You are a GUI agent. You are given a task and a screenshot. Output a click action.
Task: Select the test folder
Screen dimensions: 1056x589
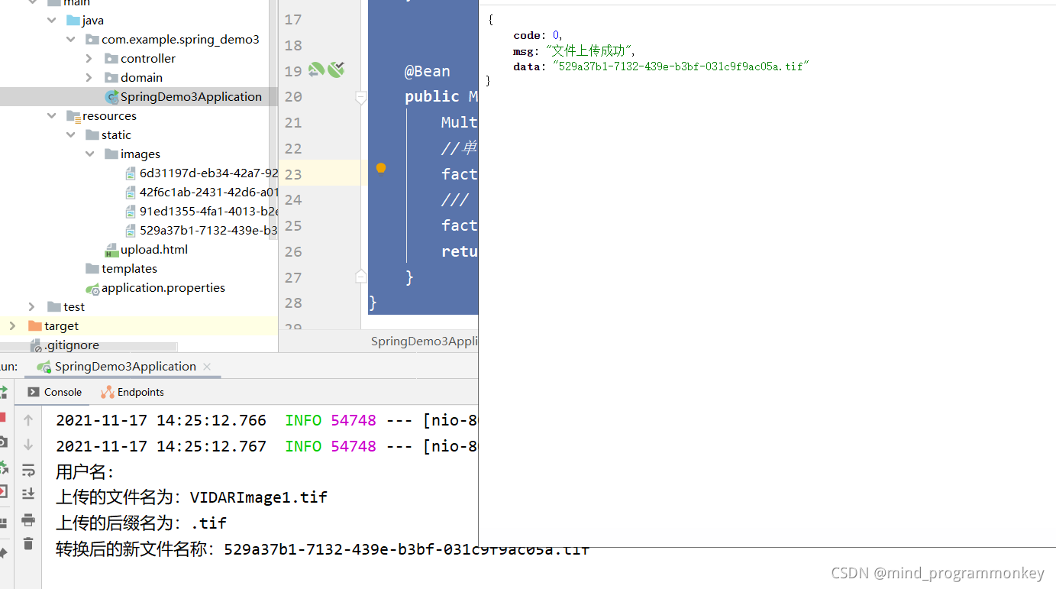pyautogui.click(x=66, y=306)
